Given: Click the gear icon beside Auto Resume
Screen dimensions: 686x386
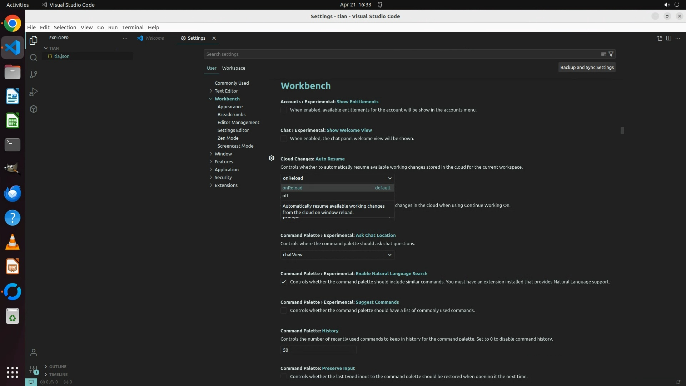Looking at the screenshot, I should coord(272,158).
